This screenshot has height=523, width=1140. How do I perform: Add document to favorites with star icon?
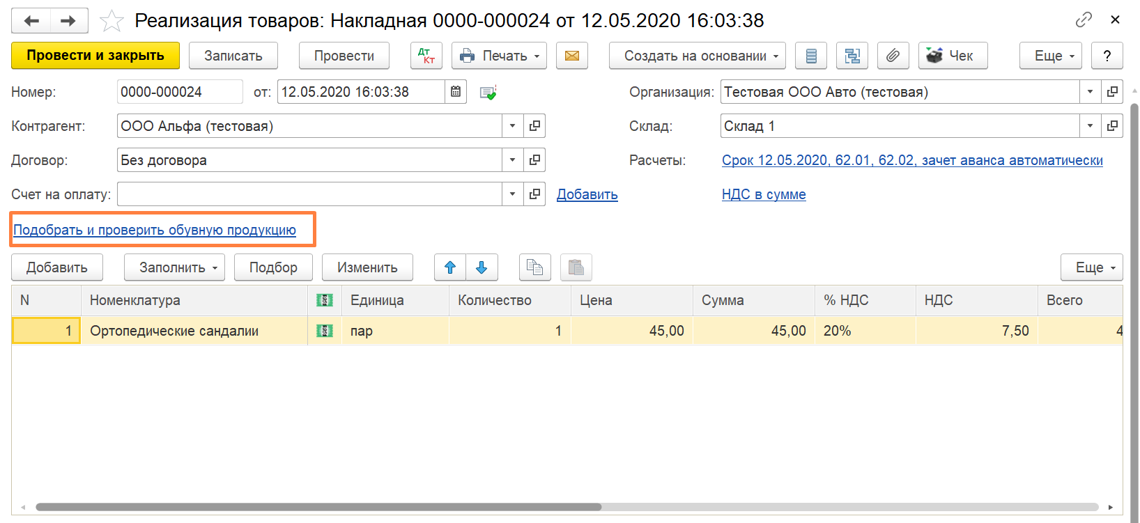click(111, 21)
